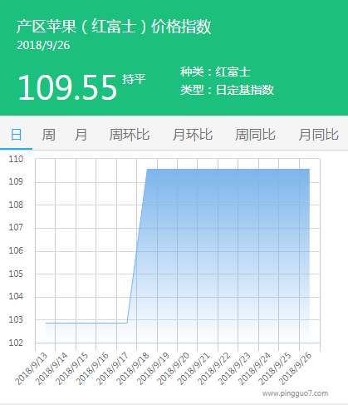348x405 pixels.
Task: Click the y-axis label 102
Action: click(x=16, y=343)
